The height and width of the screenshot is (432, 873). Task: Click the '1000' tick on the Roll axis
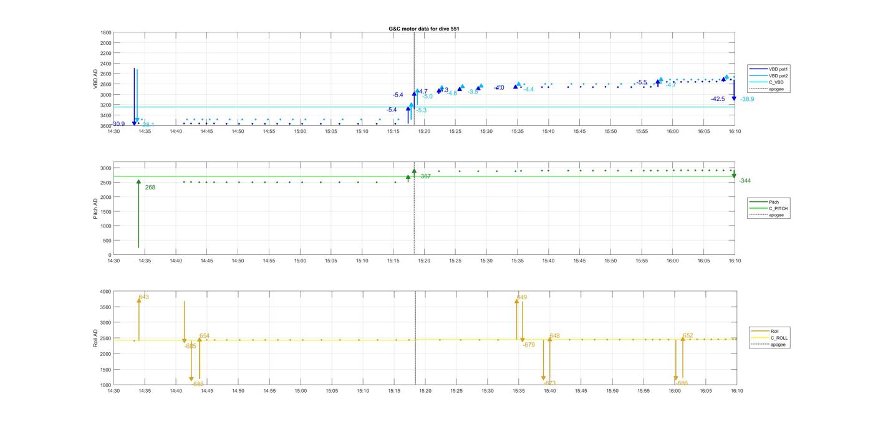coord(106,385)
